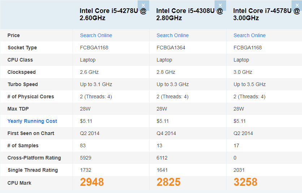Click the Cross-Platform Rating row label
Screen dimensions: 302x193
[x=34, y=158]
